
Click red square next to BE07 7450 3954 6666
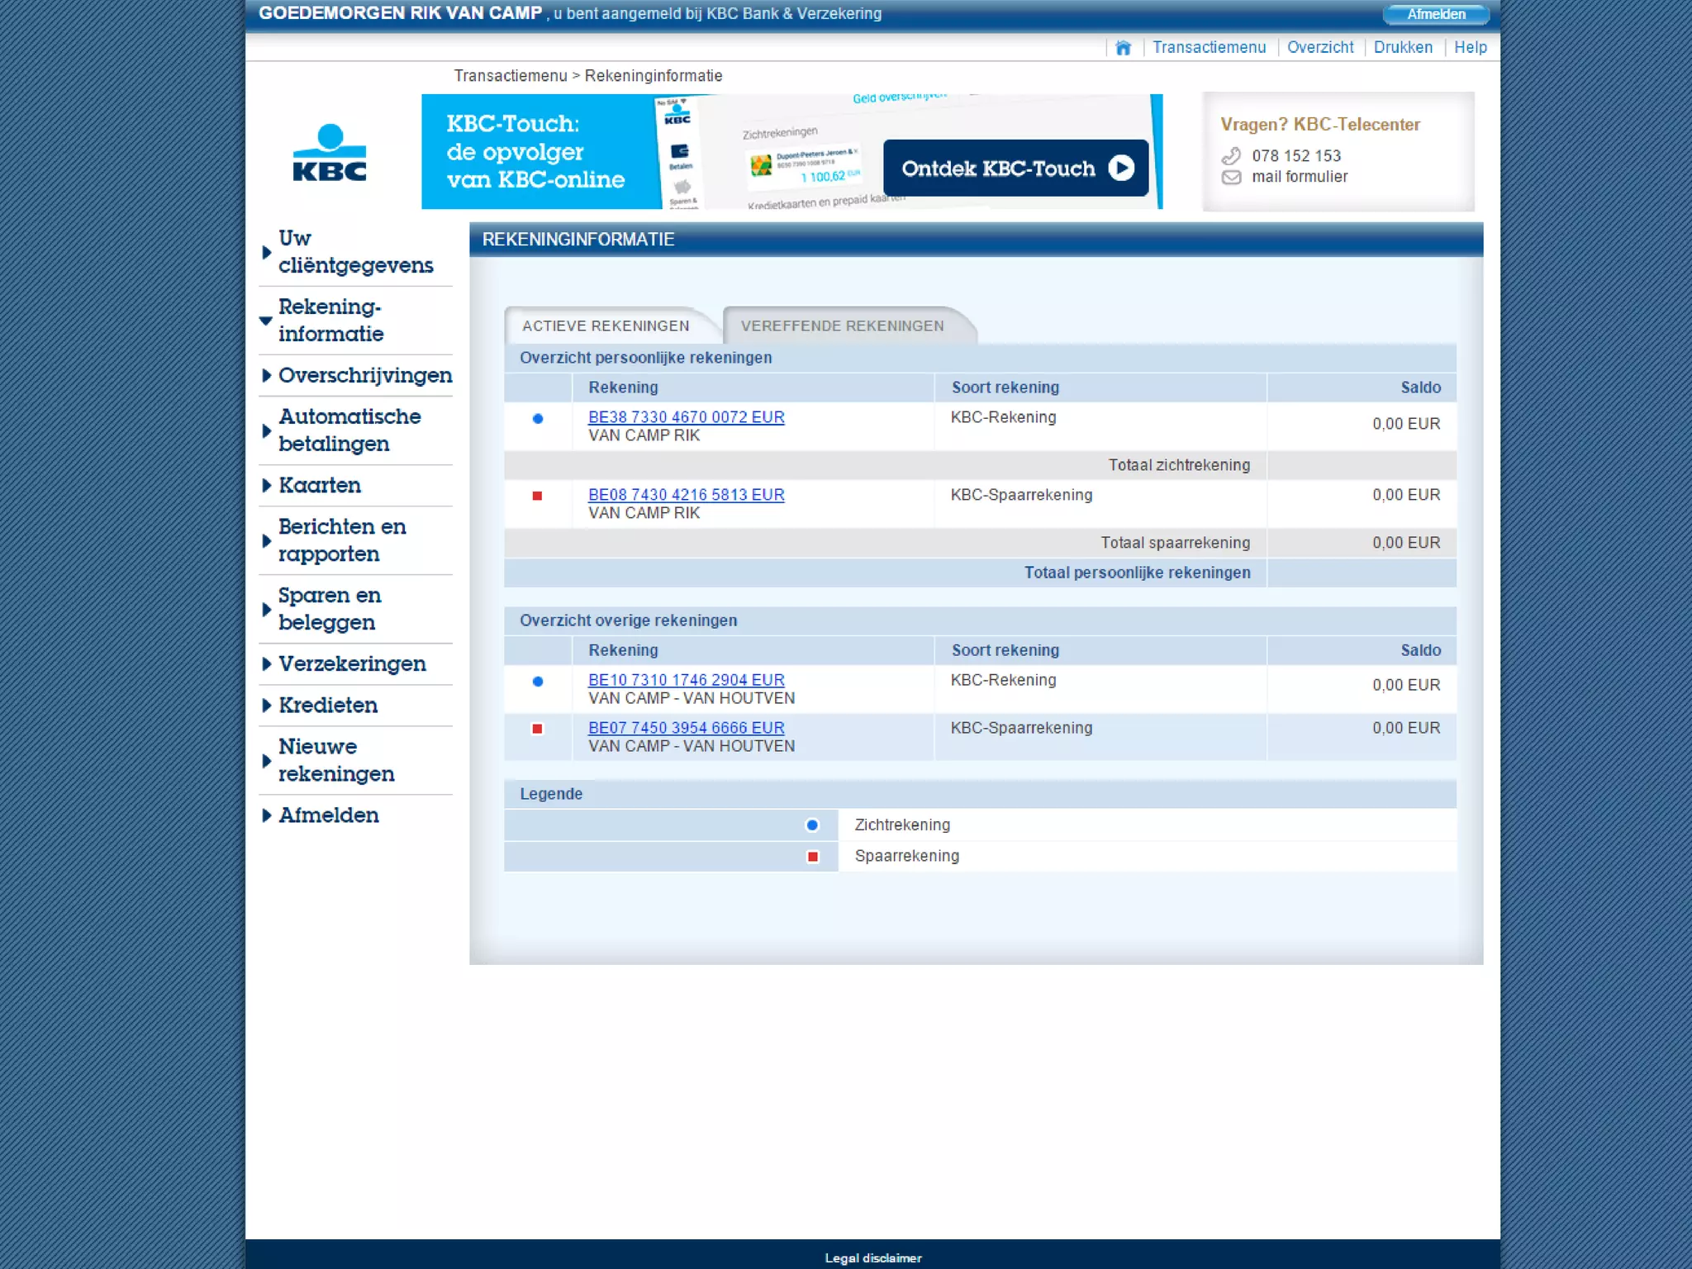[x=537, y=729]
